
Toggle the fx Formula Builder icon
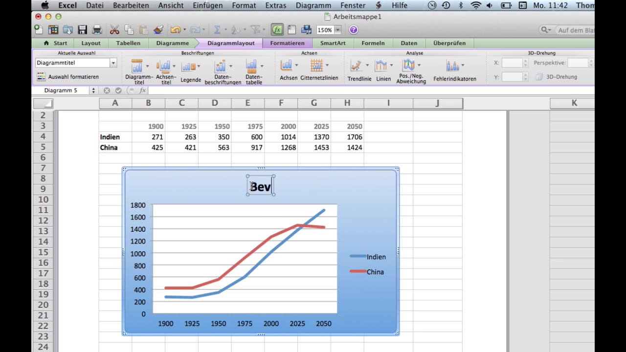point(277,30)
